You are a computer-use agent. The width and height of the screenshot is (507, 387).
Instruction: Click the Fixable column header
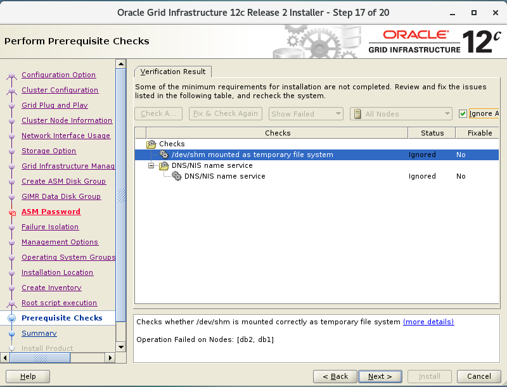478,133
